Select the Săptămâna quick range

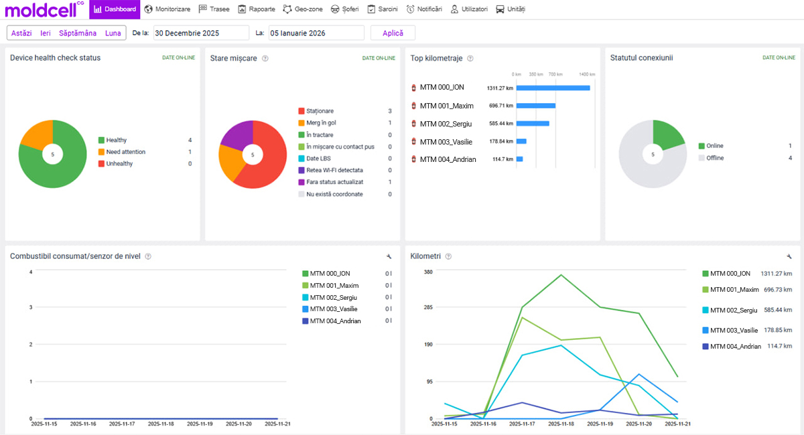coord(77,33)
